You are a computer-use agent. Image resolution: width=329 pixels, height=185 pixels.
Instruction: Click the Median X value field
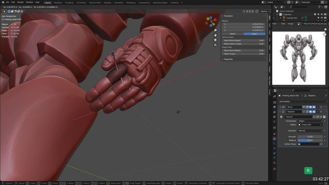coord(244,24)
